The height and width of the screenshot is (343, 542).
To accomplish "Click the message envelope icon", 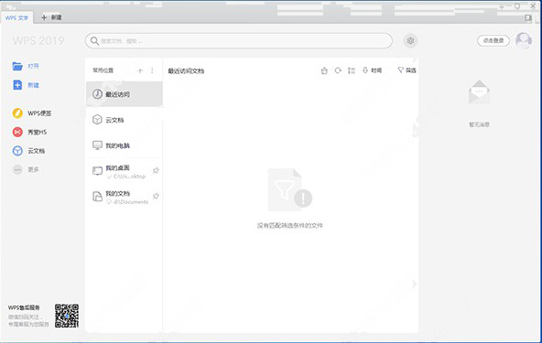I will pos(479,92).
